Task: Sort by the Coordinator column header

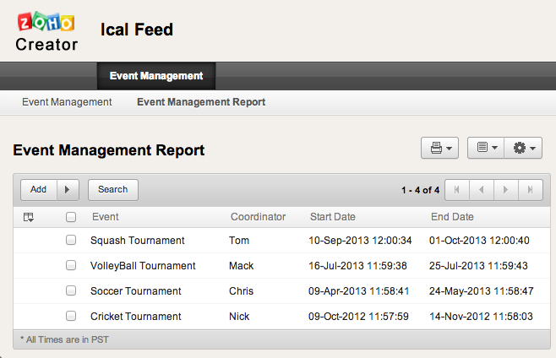Action: pyautogui.click(x=259, y=217)
